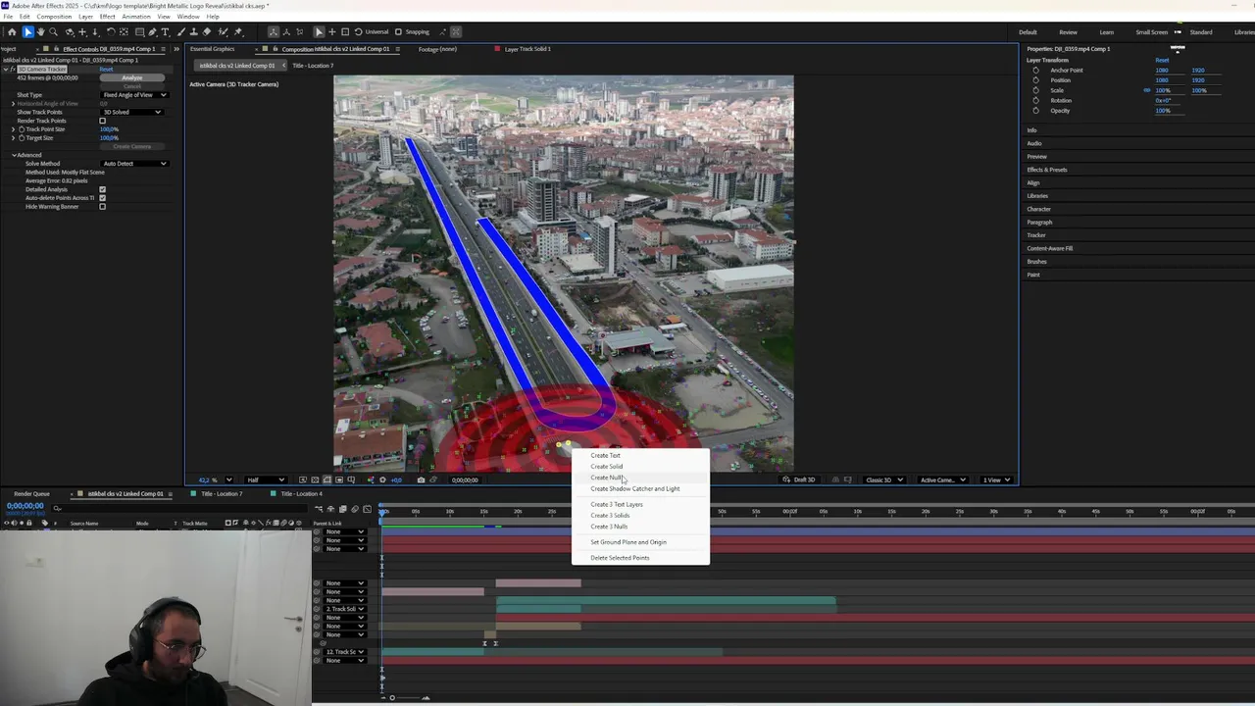Click the Position stopwatch in Properties

(x=1035, y=80)
